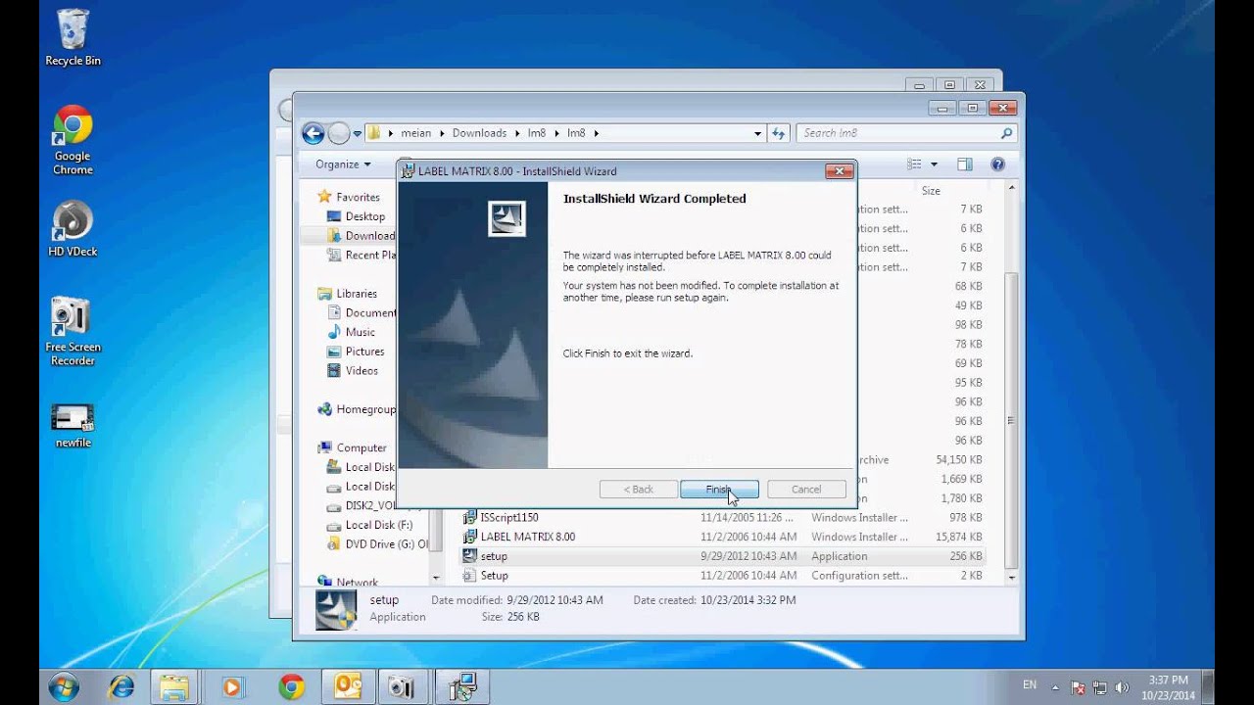This screenshot has height=705, width=1254.
Task: Open the address bar history dropdown
Action: click(x=757, y=133)
